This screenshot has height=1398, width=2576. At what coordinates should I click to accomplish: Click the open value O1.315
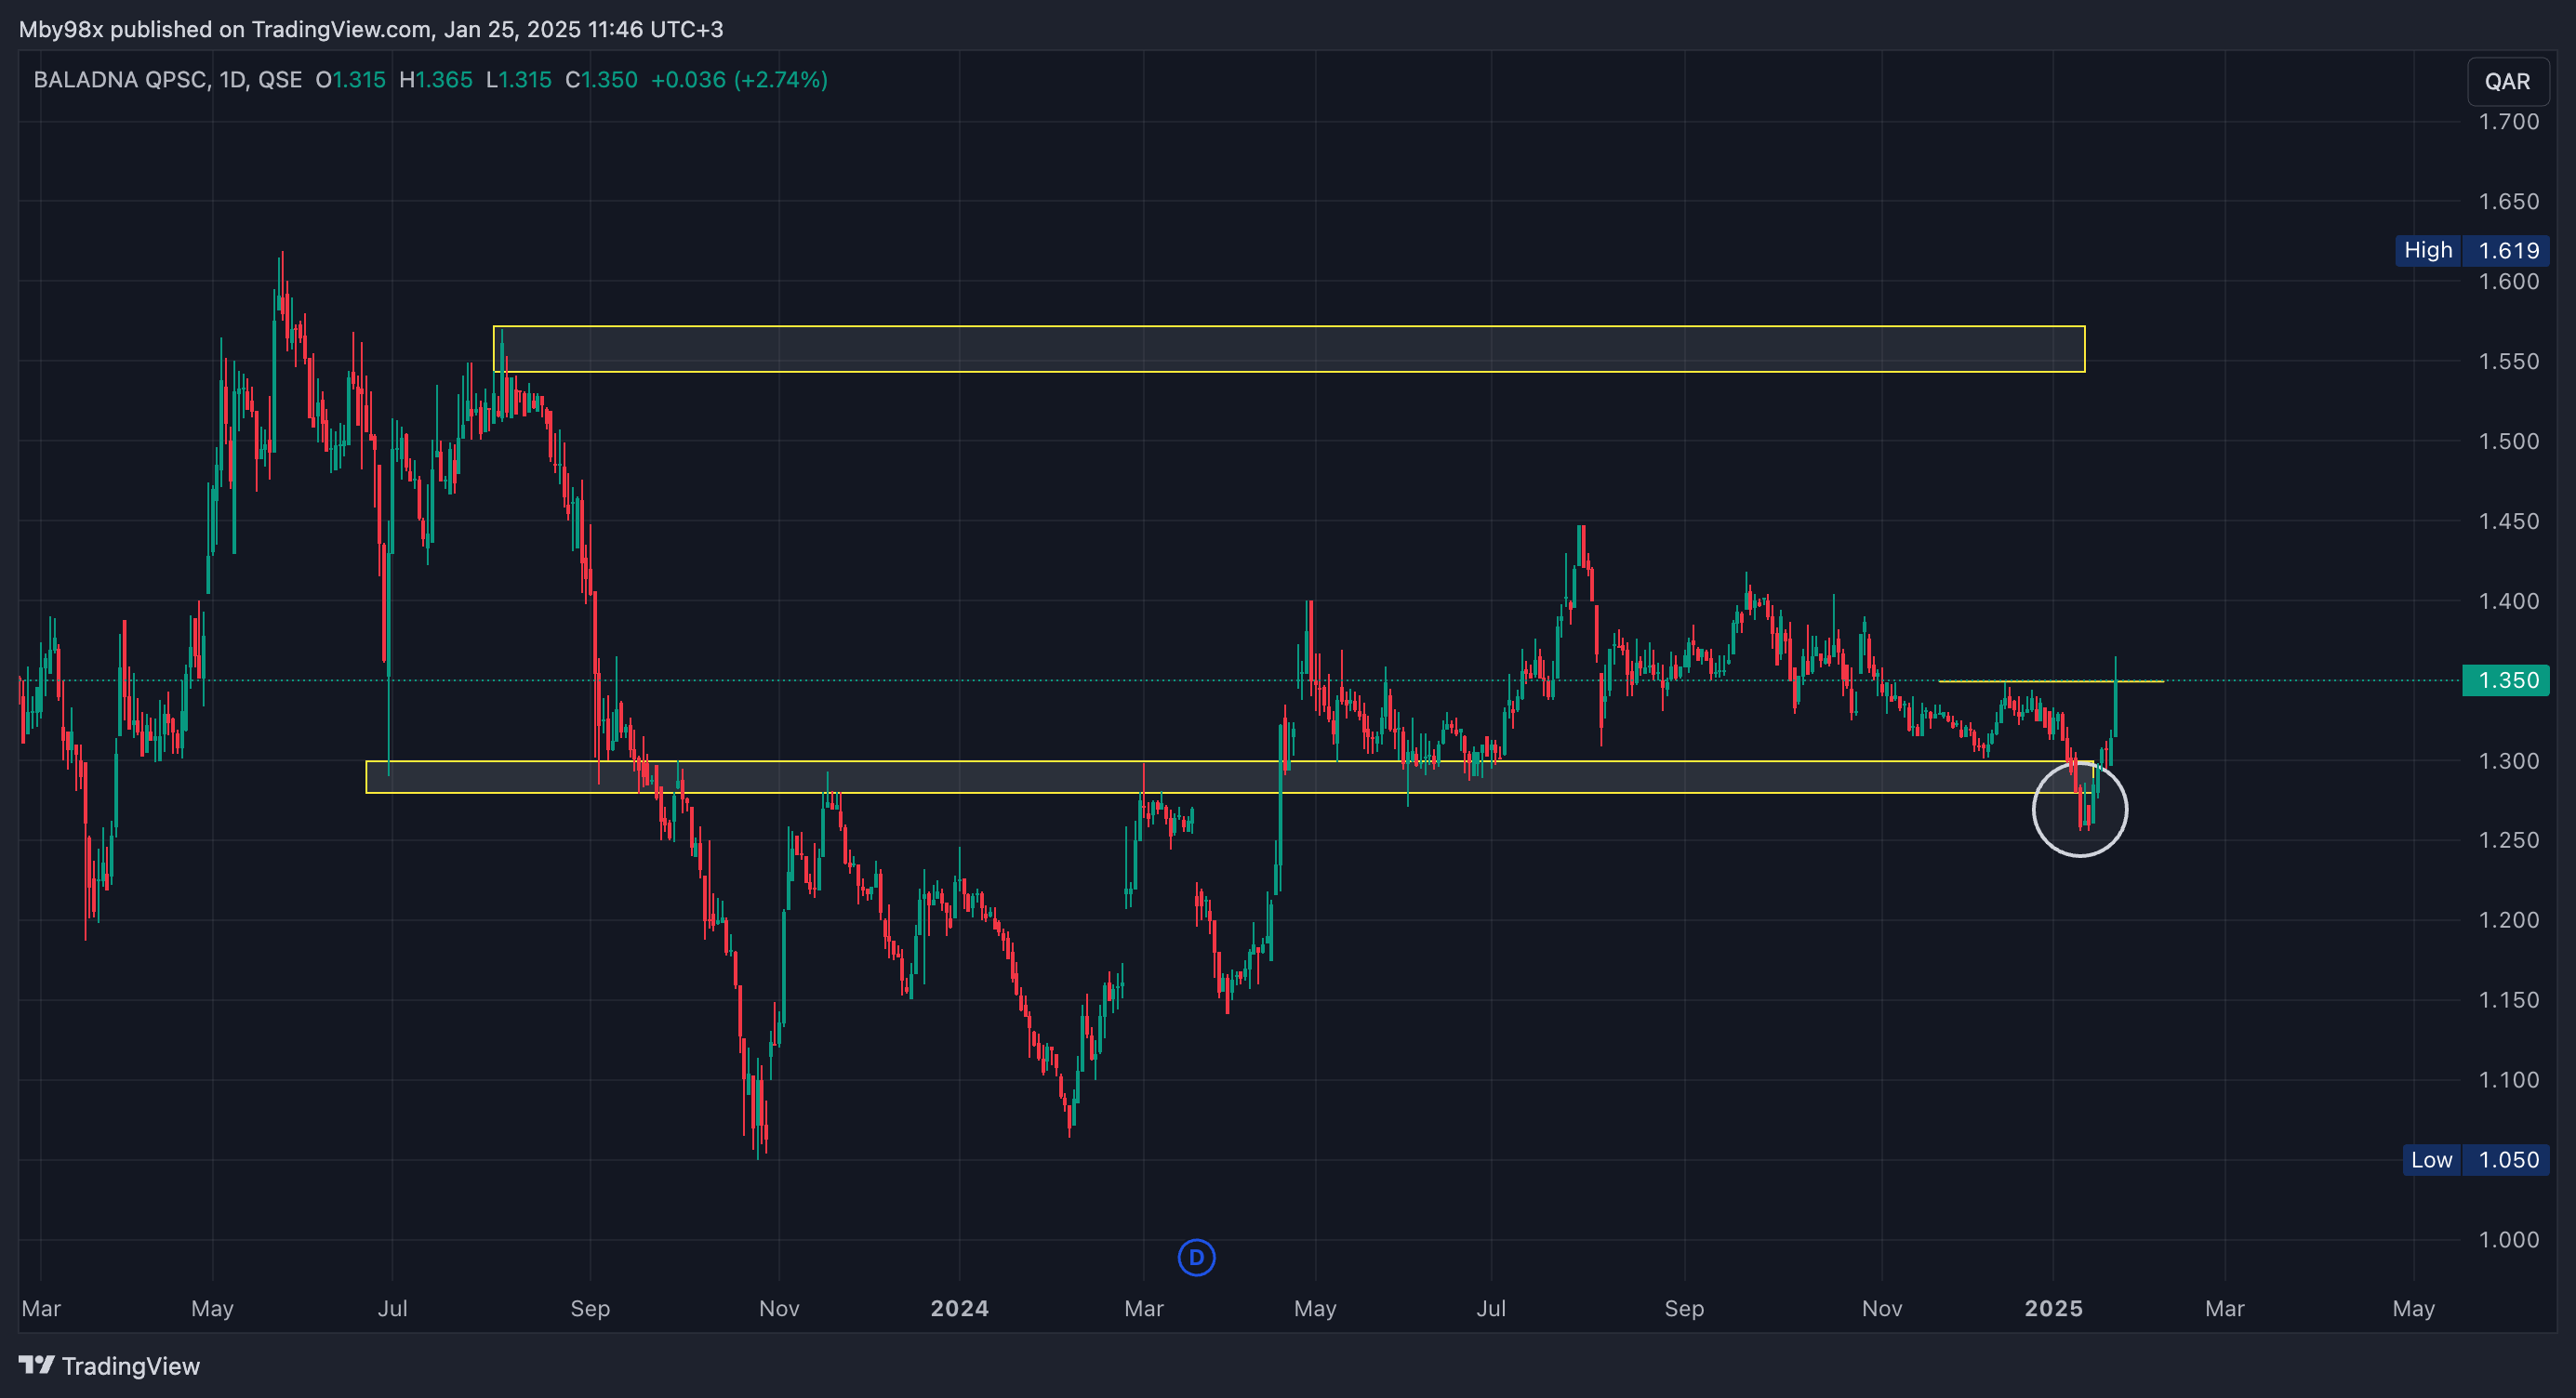coord(351,80)
